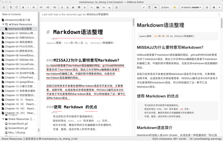Open Chapter-16 (I) React entry
This screenshot has width=223, height=141.
(19, 100)
